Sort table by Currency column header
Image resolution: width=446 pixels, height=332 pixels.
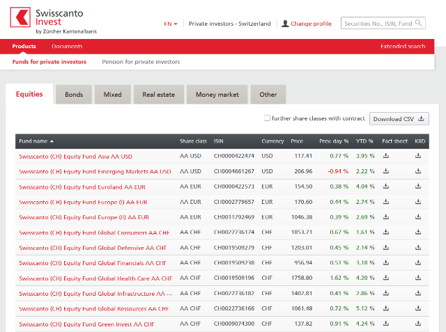click(272, 141)
